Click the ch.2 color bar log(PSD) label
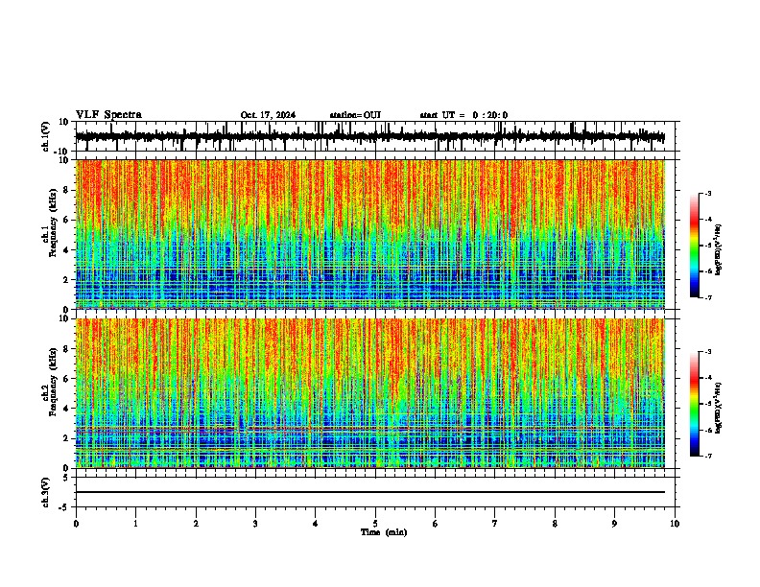The image size is (760, 587). [x=718, y=408]
